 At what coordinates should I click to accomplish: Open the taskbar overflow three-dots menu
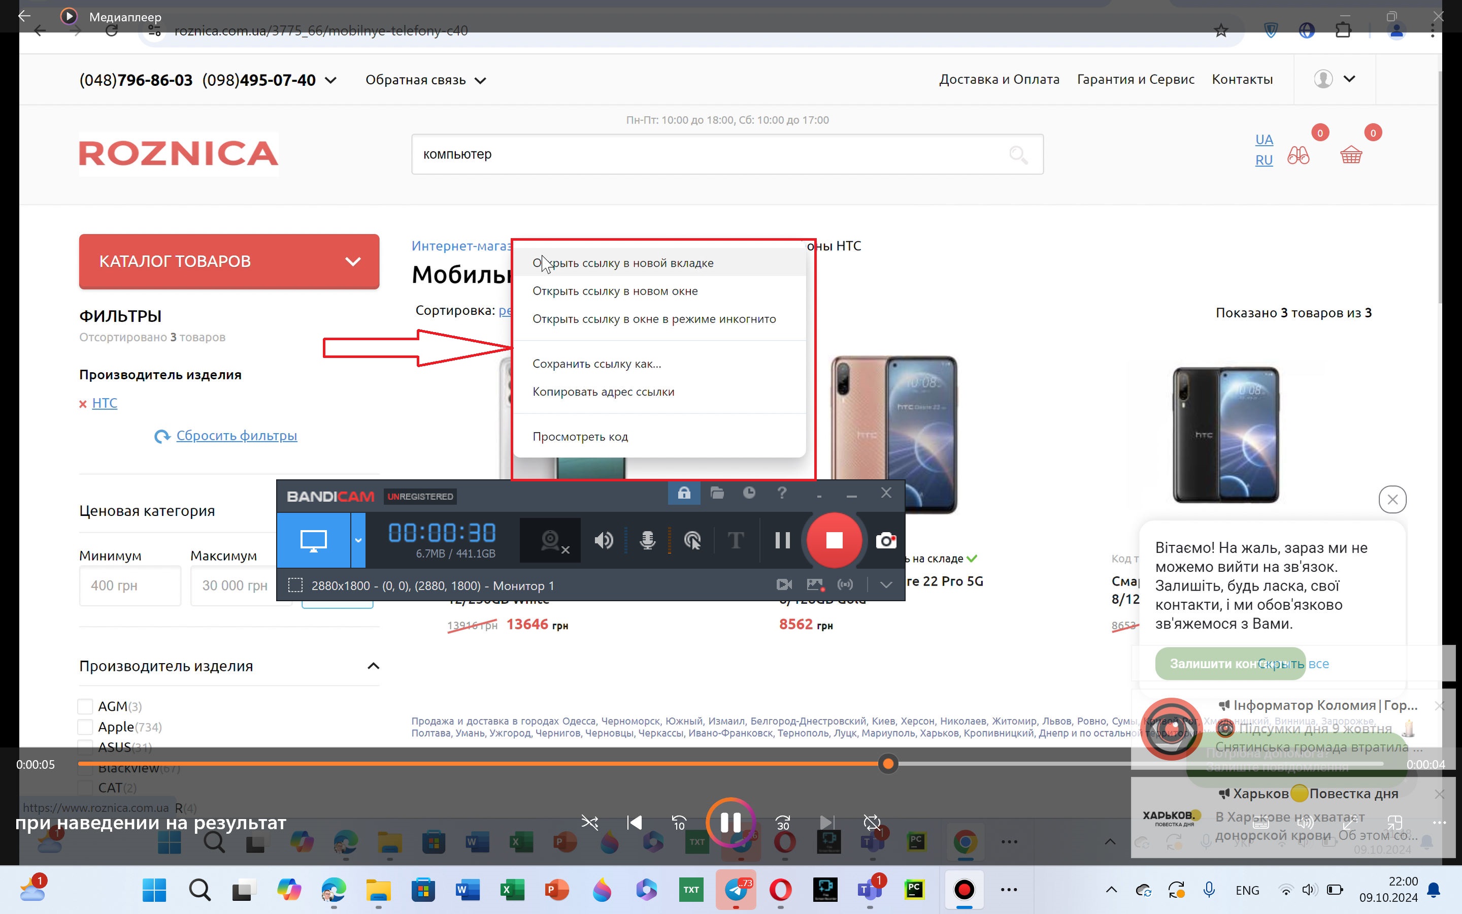pos(1009,890)
